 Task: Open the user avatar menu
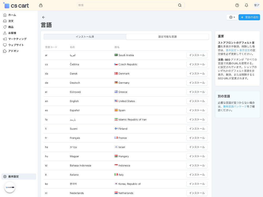click(256, 5)
